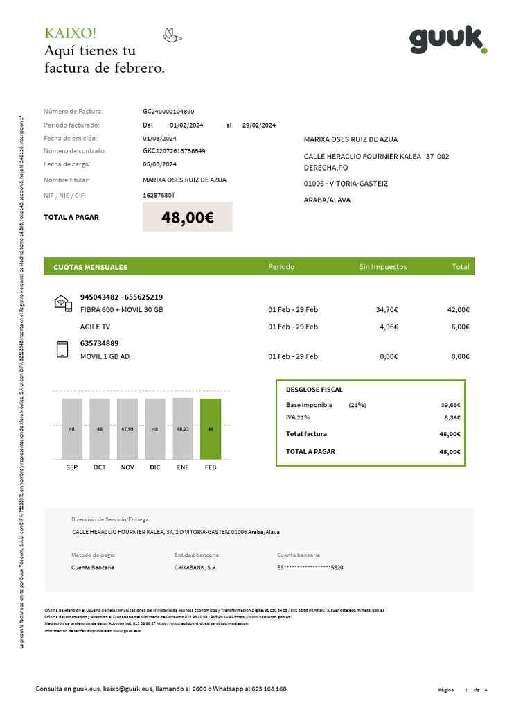The image size is (532, 710).
Task: Click the phone number 635734889
Action: click(99, 343)
